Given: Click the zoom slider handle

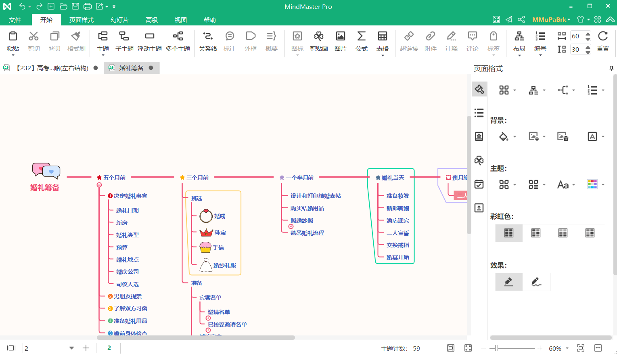Looking at the screenshot, I should coord(496,348).
